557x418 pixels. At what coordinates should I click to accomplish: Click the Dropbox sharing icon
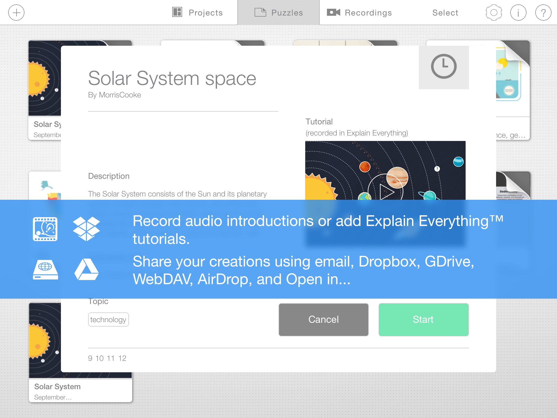tap(86, 228)
